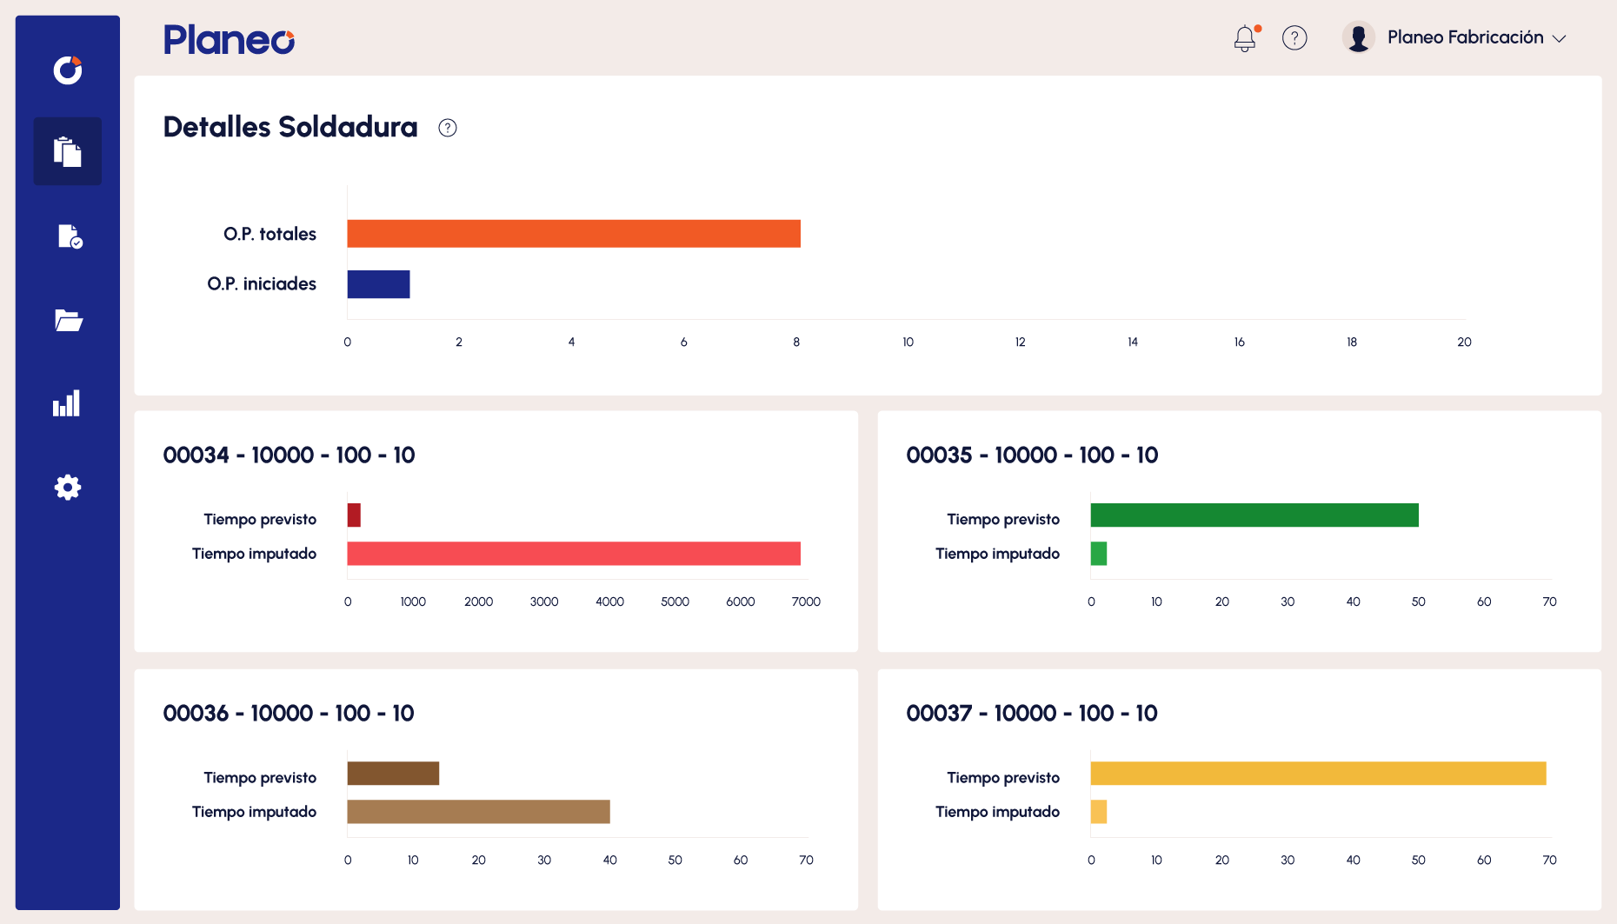Click the red Tiempo imputado bar in 00034
This screenshot has width=1617, height=924.
tap(574, 554)
